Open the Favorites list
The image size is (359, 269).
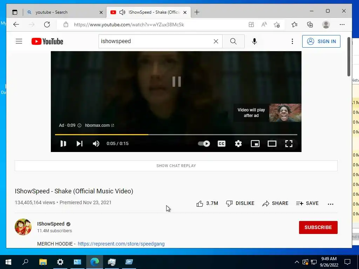click(x=294, y=25)
